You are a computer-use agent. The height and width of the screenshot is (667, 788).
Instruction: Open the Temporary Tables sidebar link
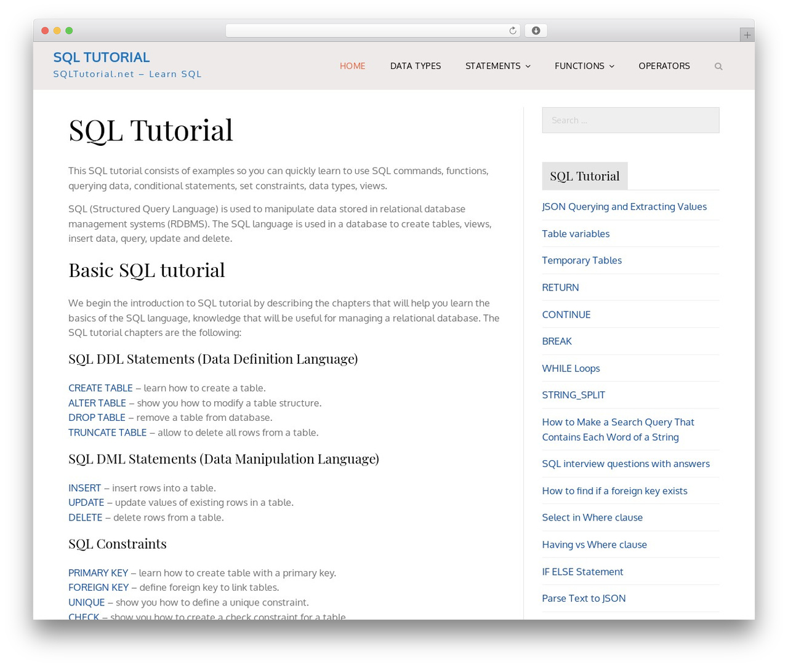[582, 260]
